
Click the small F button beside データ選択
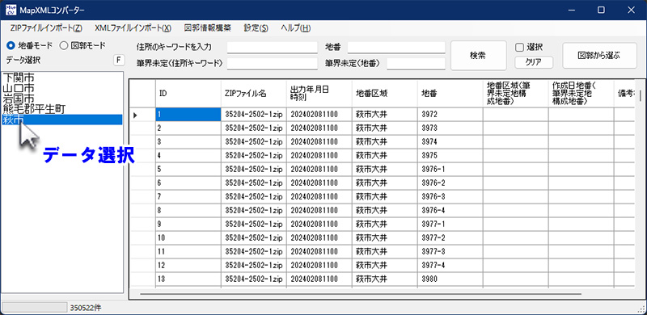tap(119, 61)
